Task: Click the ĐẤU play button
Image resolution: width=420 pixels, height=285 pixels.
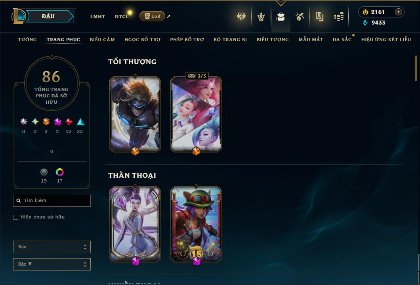Action: pos(50,16)
